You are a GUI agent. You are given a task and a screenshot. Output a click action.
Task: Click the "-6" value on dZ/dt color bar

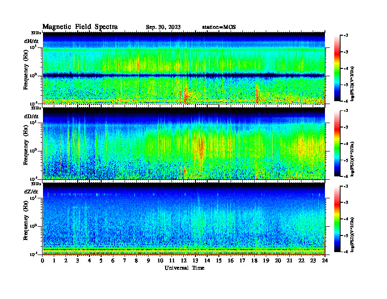(345, 252)
